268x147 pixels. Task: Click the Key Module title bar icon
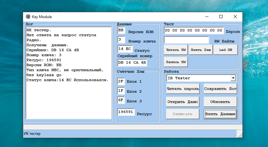[28, 17]
